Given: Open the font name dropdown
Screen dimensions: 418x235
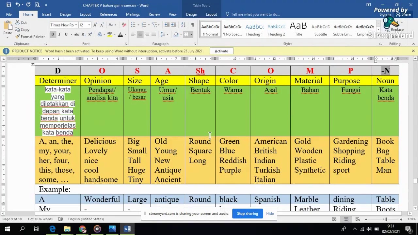Looking at the screenshot, I should (x=76, y=25).
